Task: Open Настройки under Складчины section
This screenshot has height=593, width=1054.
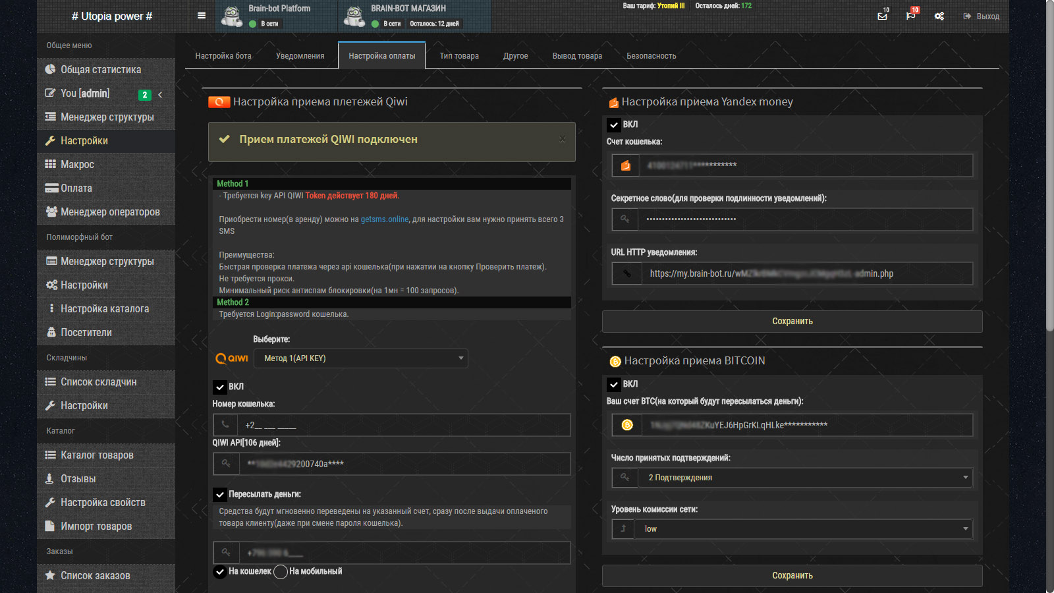Action: pyautogui.click(x=106, y=405)
